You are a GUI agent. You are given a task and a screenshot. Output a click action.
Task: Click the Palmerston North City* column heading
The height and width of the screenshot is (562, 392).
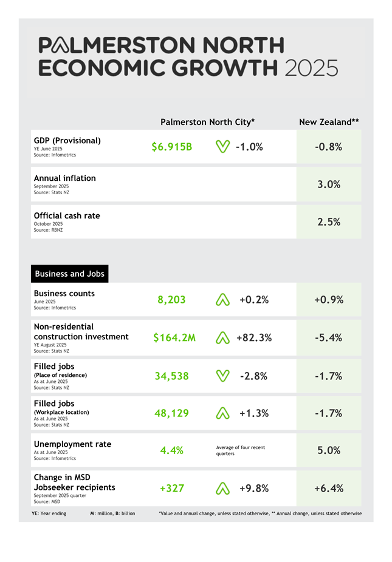(x=207, y=122)
